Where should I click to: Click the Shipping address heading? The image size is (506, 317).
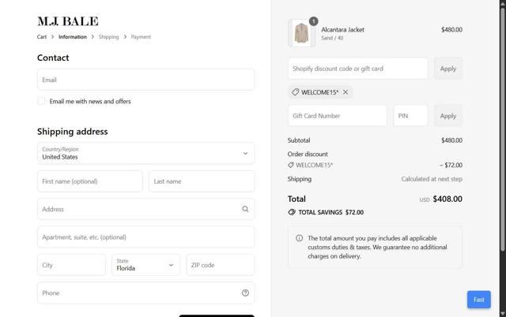pos(72,132)
